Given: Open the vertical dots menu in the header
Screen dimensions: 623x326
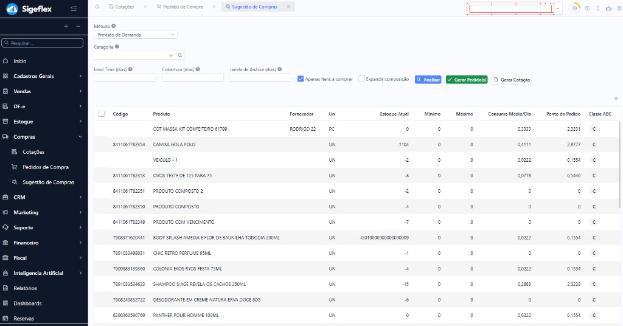Looking at the screenshot, I should pyautogui.click(x=597, y=9).
